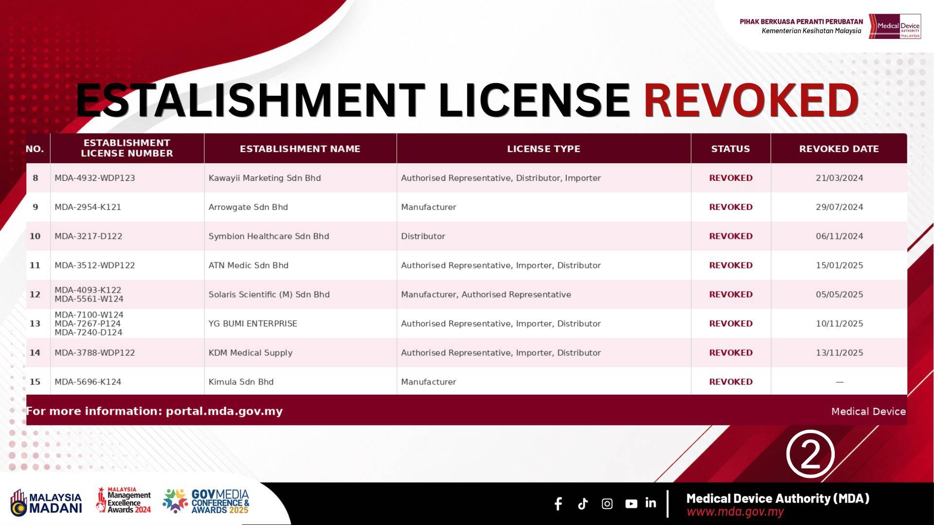Click the Revoked Date column header
The height and width of the screenshot is (525, 934).
coord(839,149)
